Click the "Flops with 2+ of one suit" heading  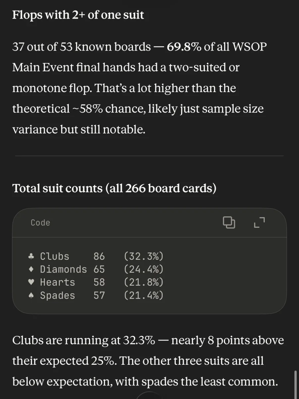78,16
